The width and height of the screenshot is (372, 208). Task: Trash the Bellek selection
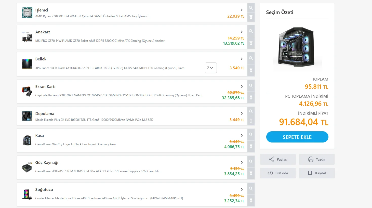251,70
